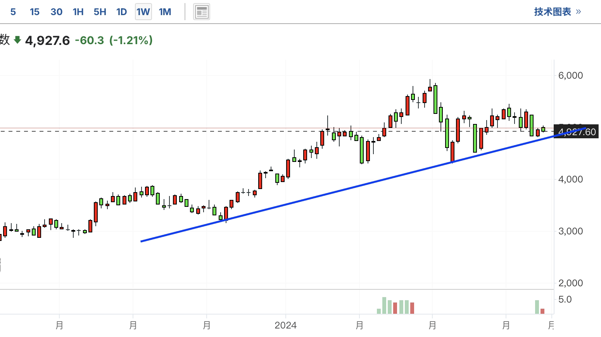Viewport: 601px width, 337px height.
Task: Switch to the 1D timeframe
Action: coord(121,12)
